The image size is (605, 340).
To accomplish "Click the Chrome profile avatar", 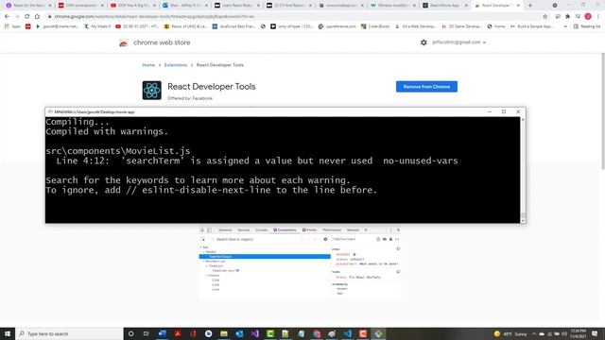I will (x=588, y=16).
